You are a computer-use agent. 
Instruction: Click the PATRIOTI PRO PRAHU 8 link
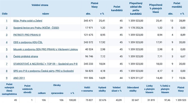[x=27, y=35]
